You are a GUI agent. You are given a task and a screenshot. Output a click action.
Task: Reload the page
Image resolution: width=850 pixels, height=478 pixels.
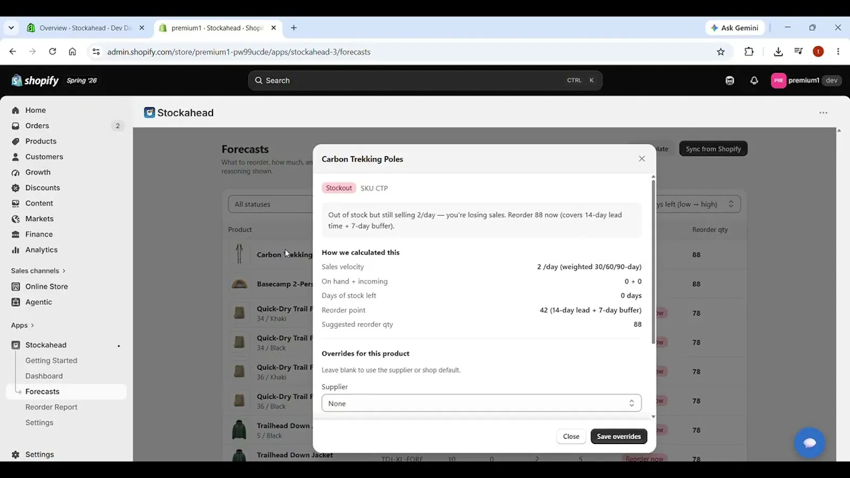[52, 52]
